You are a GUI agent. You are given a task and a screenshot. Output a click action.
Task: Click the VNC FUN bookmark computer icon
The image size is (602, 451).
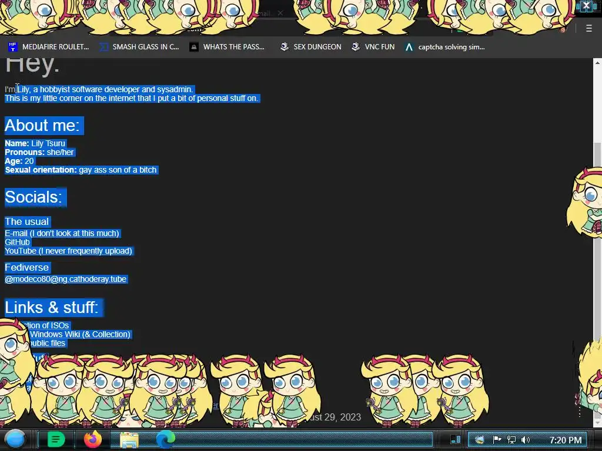click(x=356, y=47)
